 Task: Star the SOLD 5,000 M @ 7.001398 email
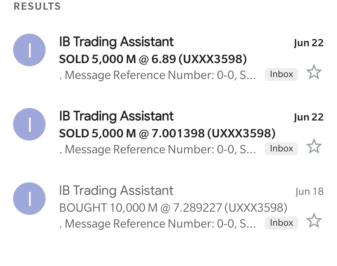click(x=314, y=146)
